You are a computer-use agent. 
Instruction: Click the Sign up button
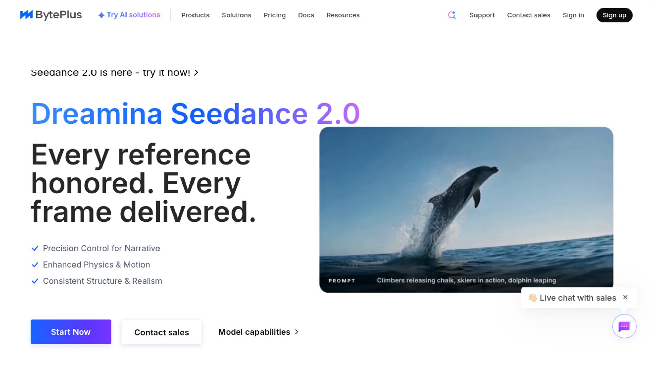pyautogui.click(x=614, y=15)
